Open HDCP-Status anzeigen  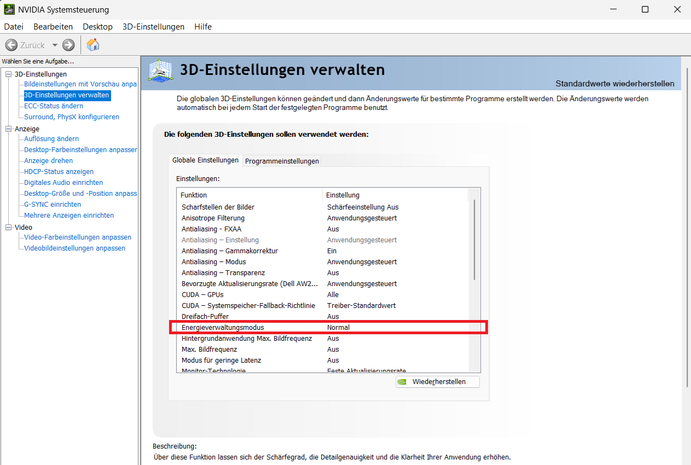[59, 172]
